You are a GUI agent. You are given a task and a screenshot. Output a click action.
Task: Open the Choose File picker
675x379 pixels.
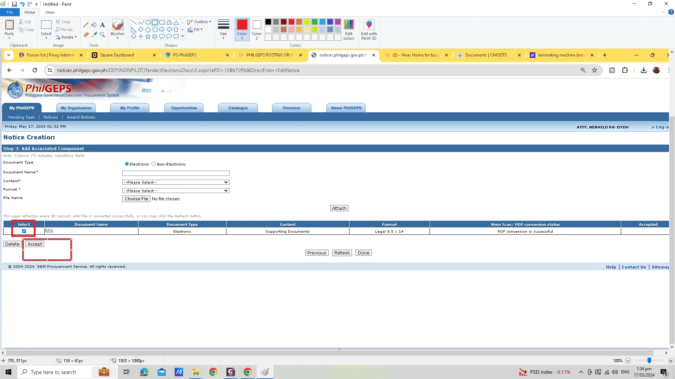click(x=136, y=199)
